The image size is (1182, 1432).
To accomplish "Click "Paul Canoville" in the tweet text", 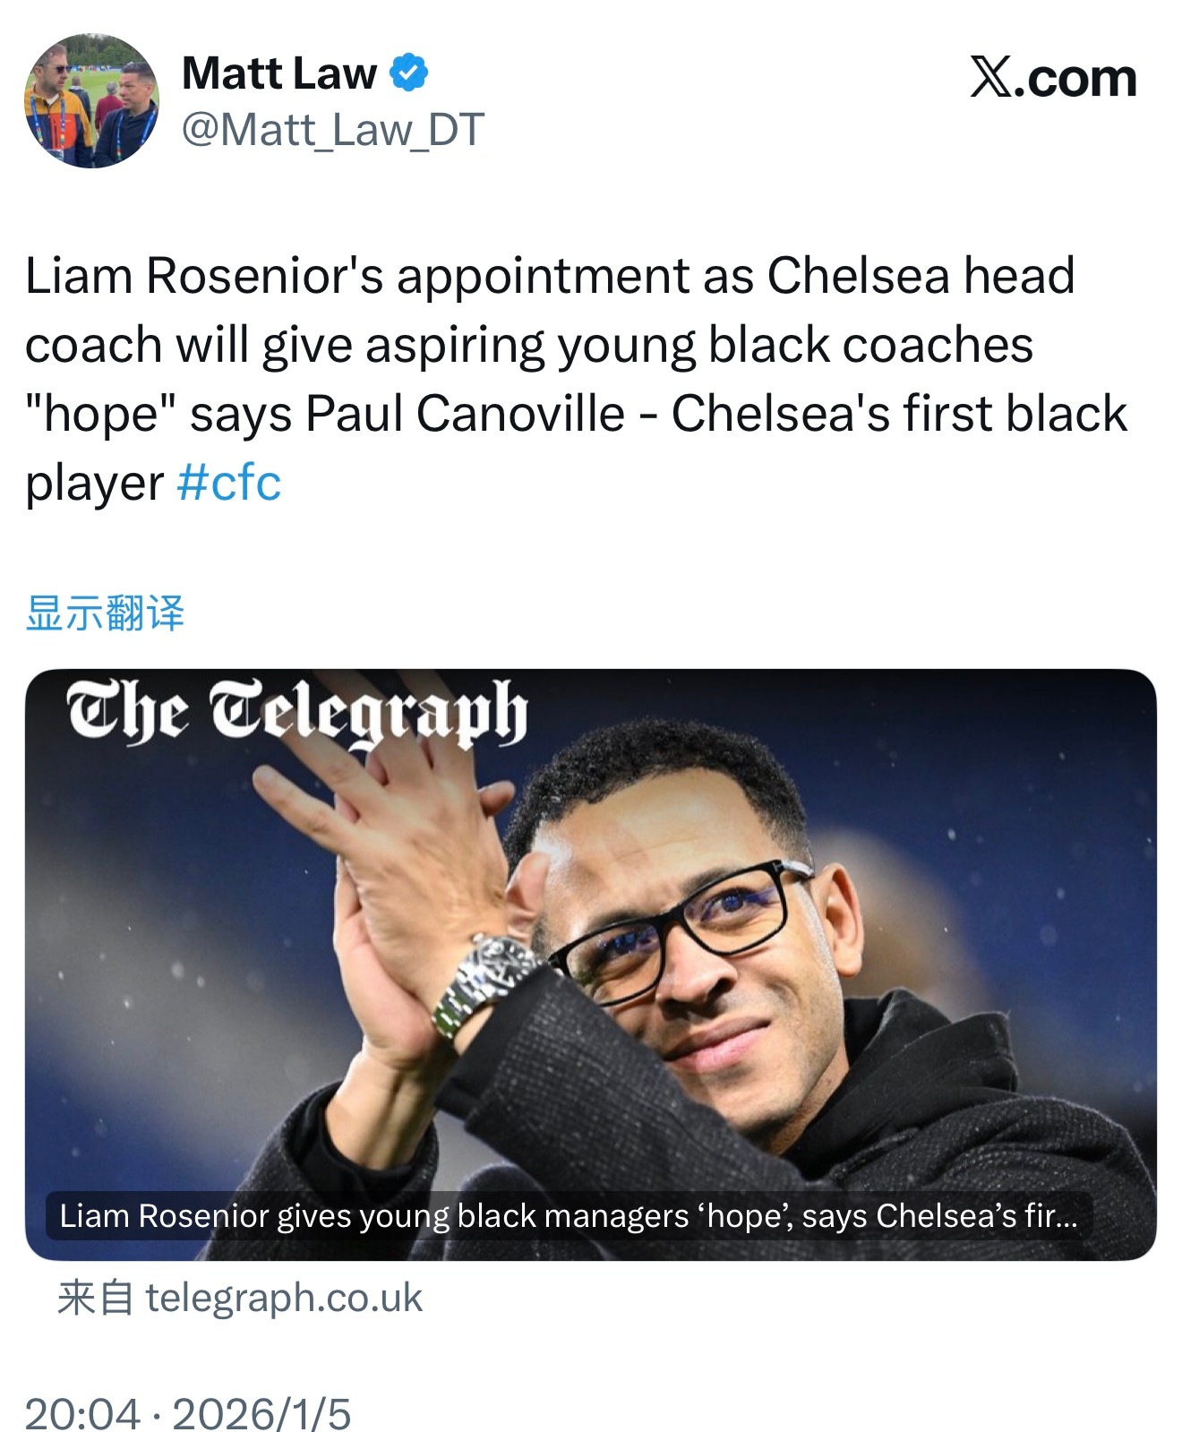I will [465, 414].
